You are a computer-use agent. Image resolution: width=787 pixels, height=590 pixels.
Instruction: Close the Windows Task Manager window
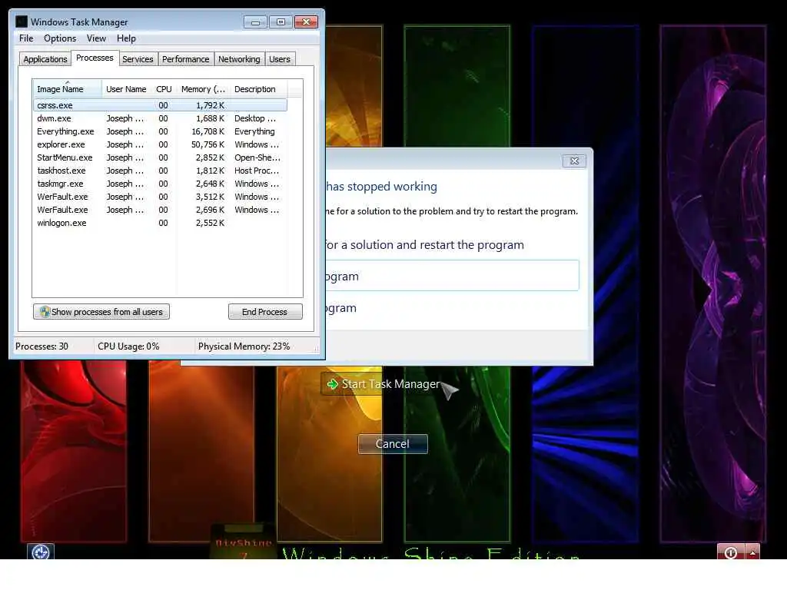coord(306,22)
